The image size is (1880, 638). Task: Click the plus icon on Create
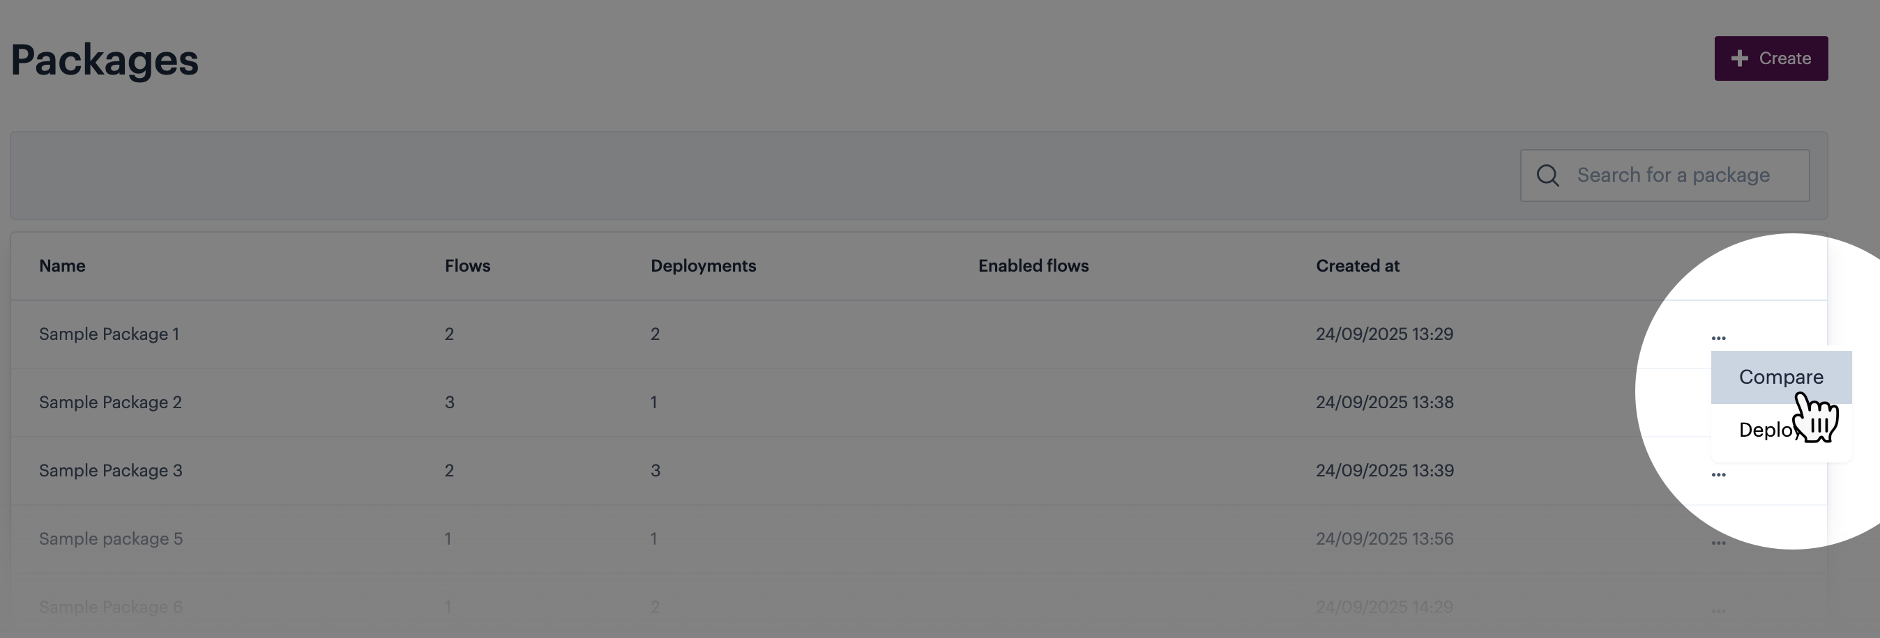click(x=1739, y=59)
